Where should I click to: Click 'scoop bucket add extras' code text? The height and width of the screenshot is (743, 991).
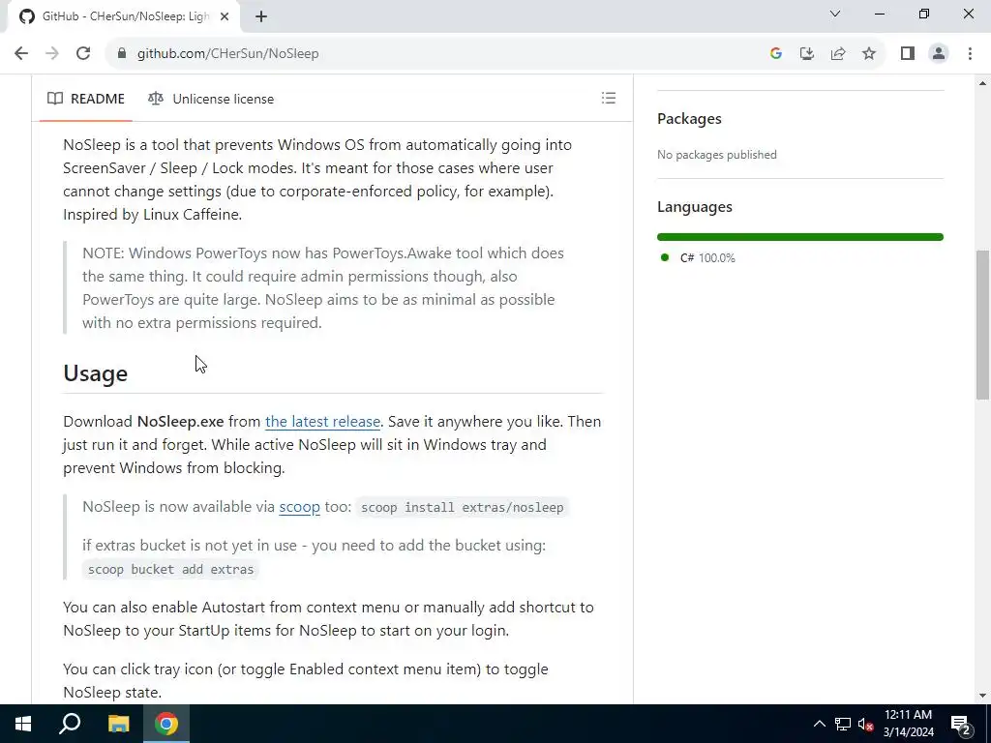[170, 569]
